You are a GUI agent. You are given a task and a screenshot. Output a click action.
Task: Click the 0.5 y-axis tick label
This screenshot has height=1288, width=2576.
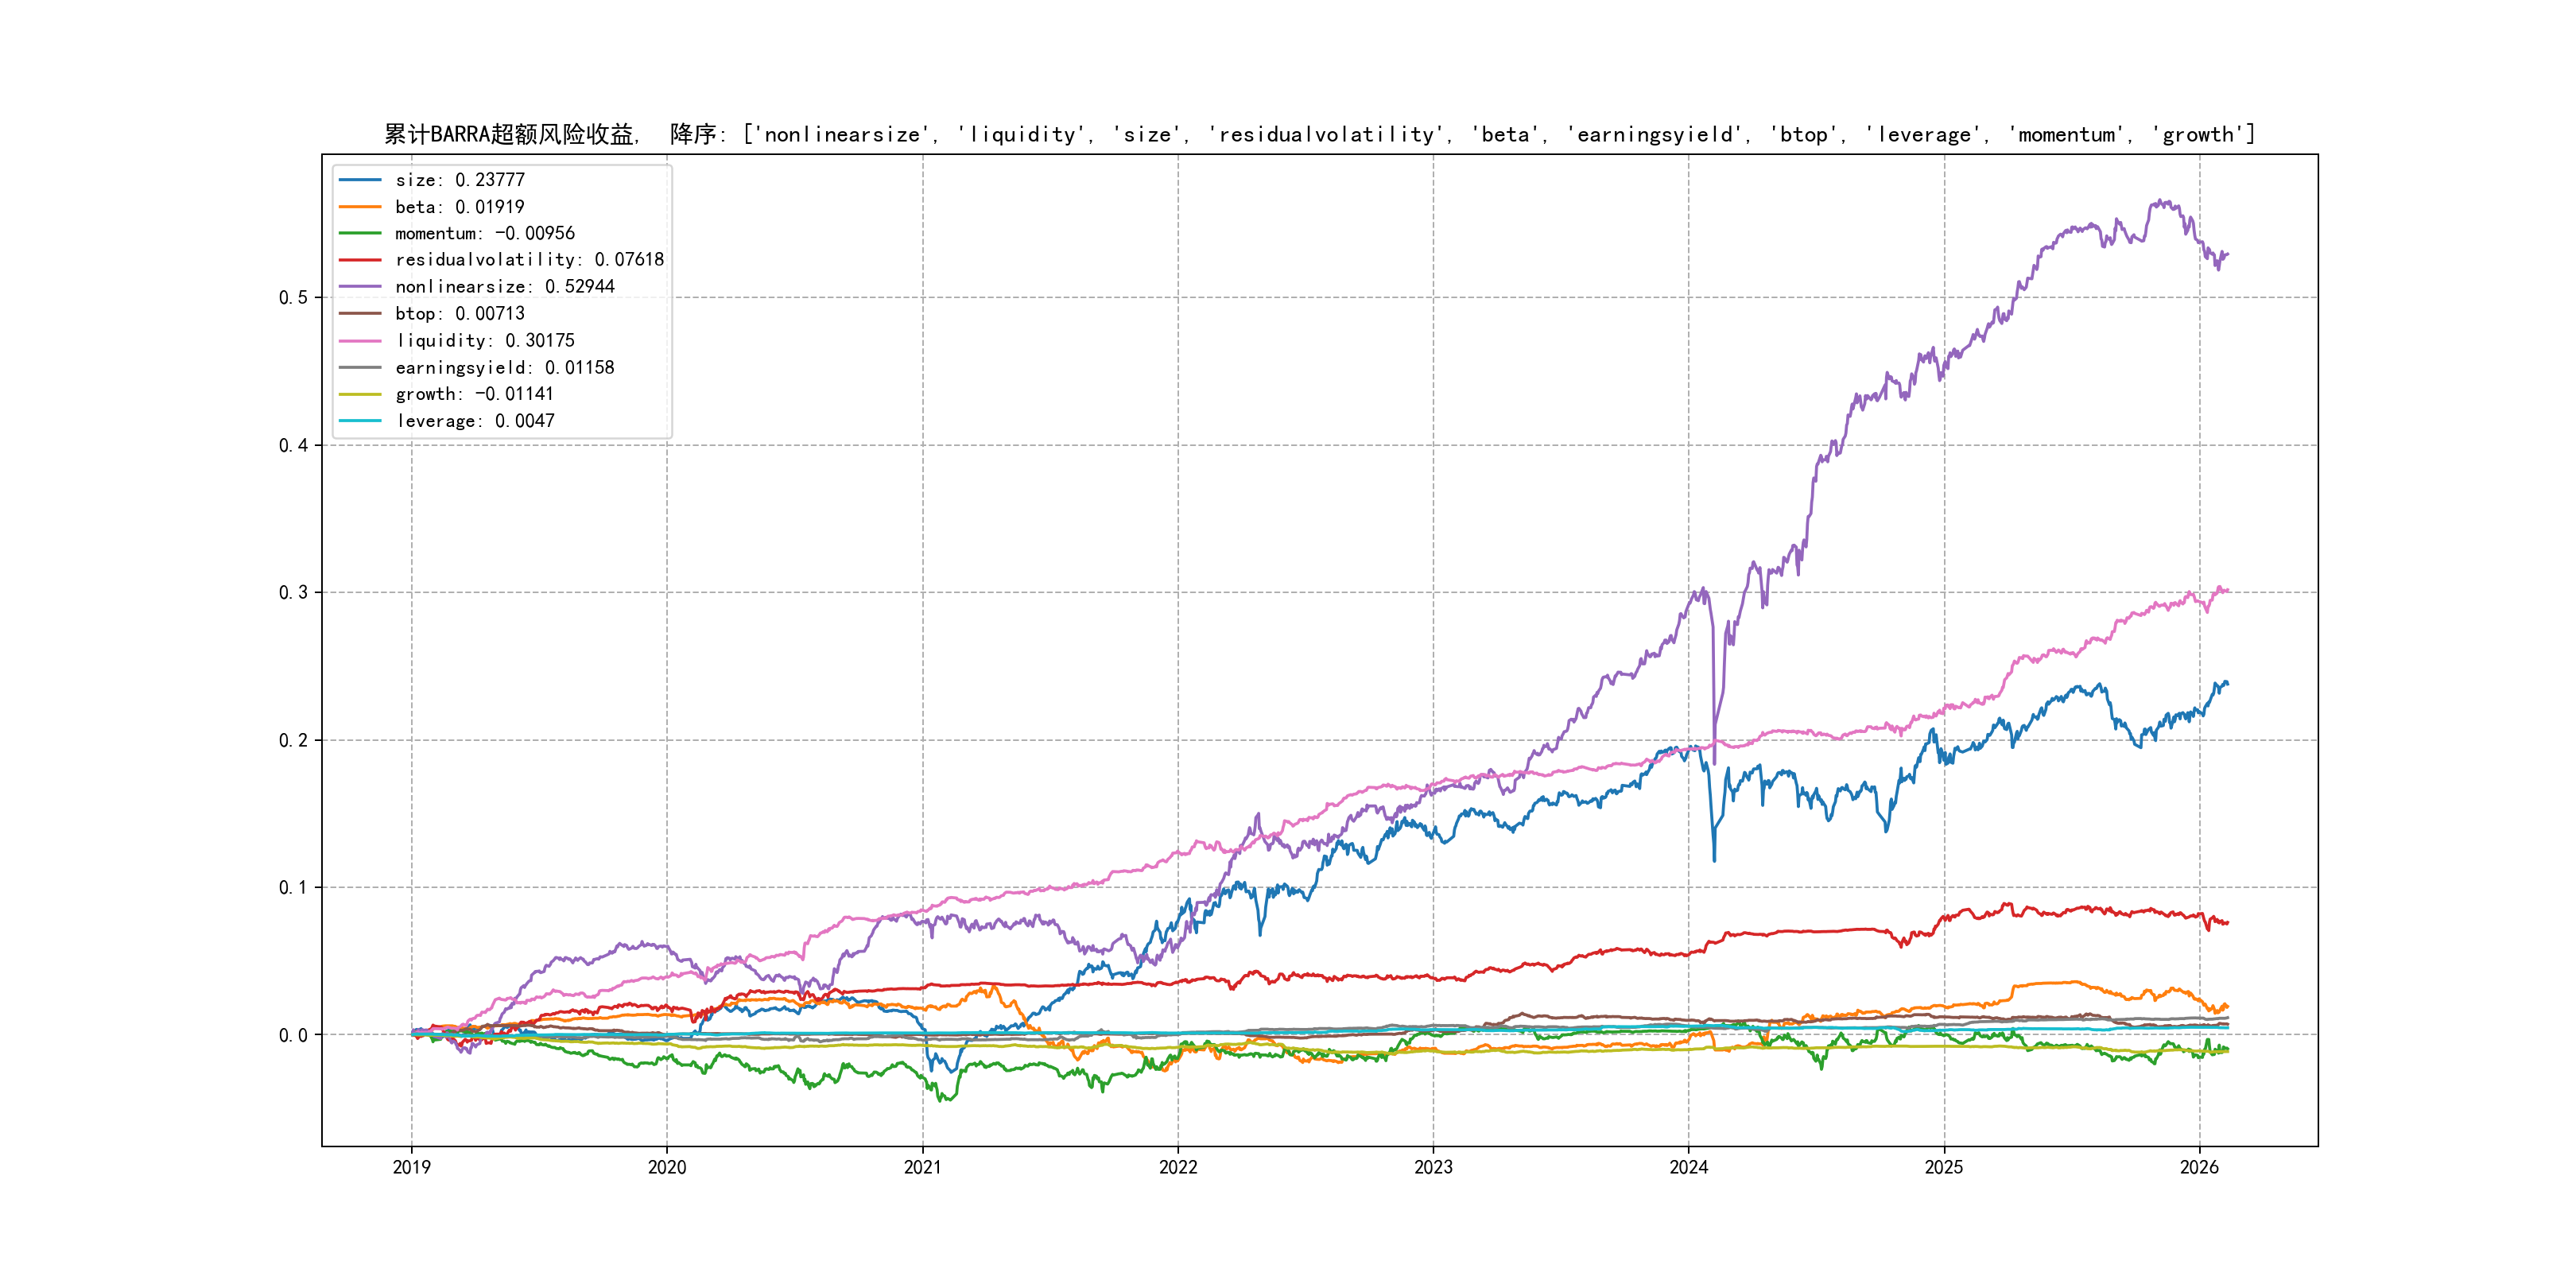pyautogui.click(x=293, y=298)
